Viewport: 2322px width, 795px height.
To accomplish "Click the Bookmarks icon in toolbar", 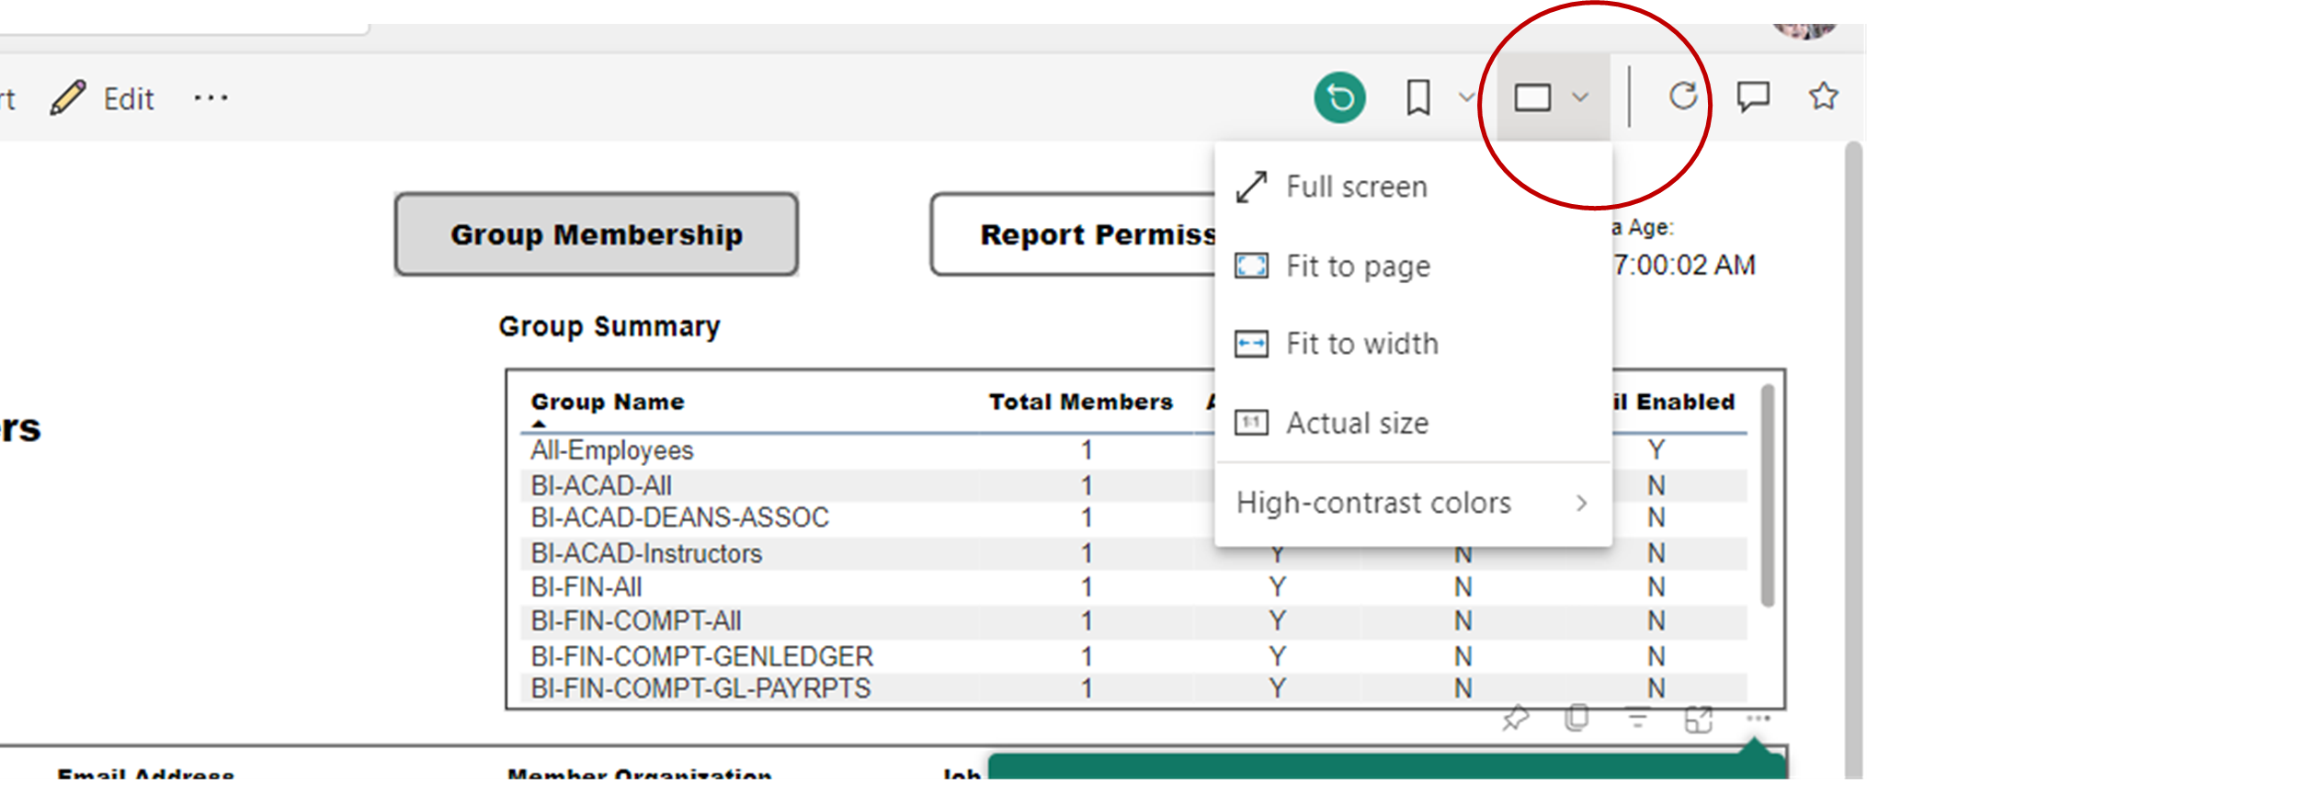I will tap(1418, 97).
